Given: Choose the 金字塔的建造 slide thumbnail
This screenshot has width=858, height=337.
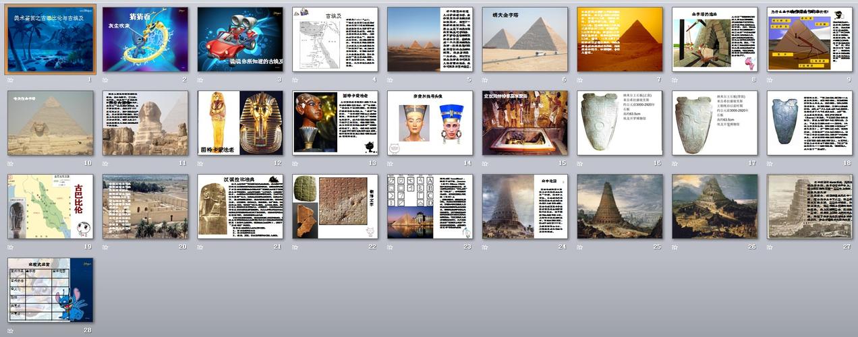Looking at the screenshot, I should click(714, 39).
